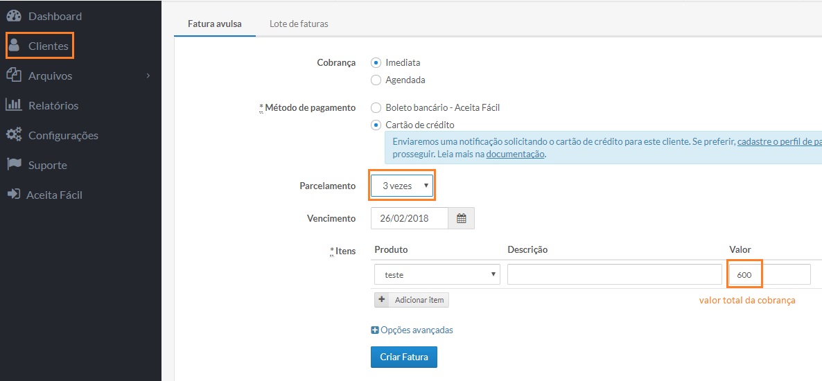The height and width of the screenshot is (381, 822).
Task: Choose Cartão de crédito payment method
Action: [376, 125]
